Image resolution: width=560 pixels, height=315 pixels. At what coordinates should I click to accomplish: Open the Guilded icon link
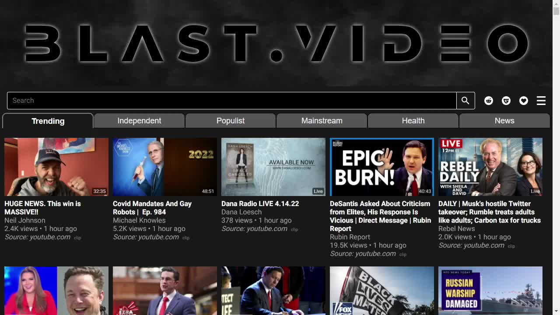(x=506, y=101)
